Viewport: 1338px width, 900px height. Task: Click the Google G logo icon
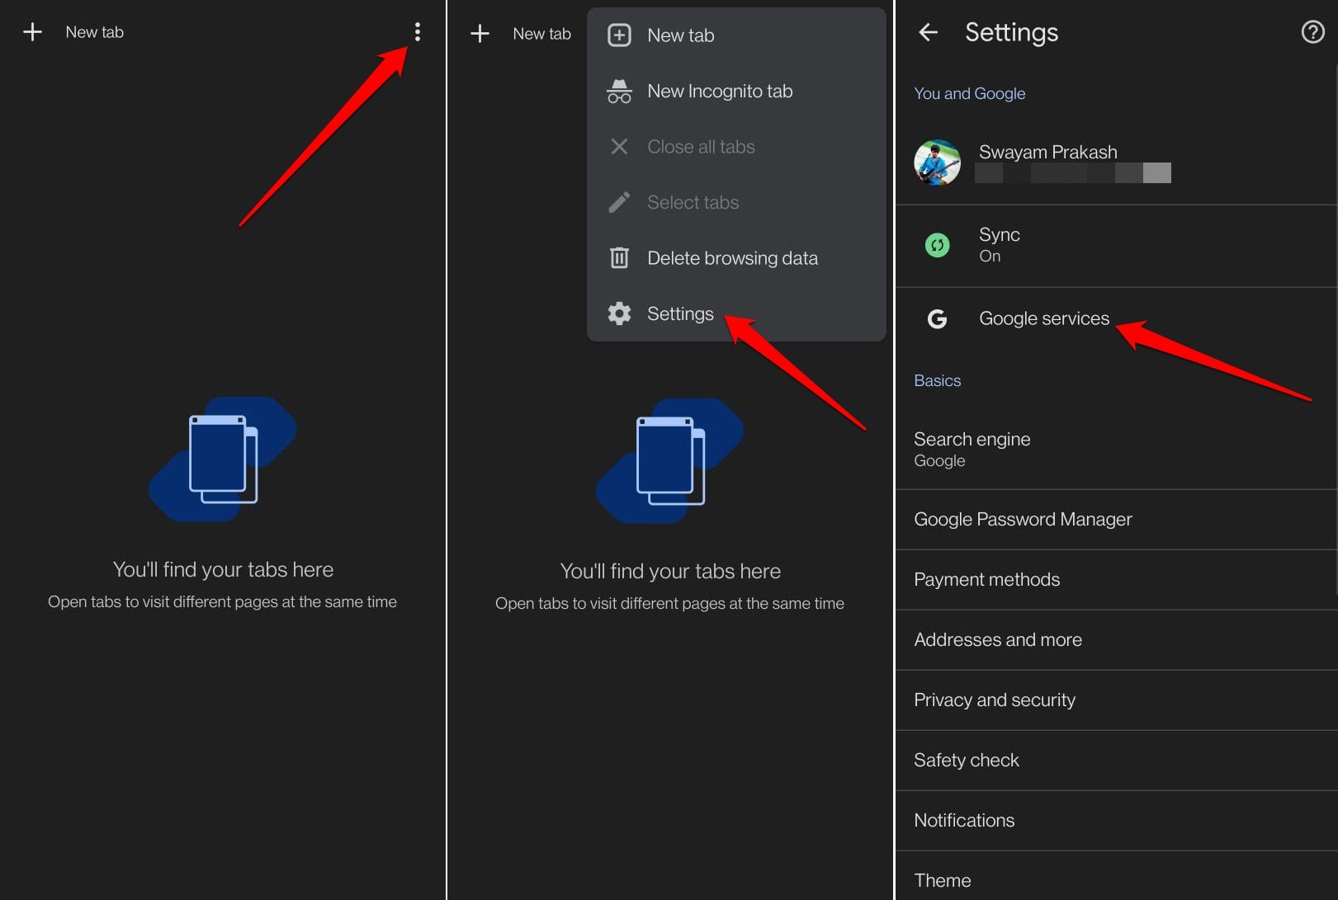click(937, 318)
